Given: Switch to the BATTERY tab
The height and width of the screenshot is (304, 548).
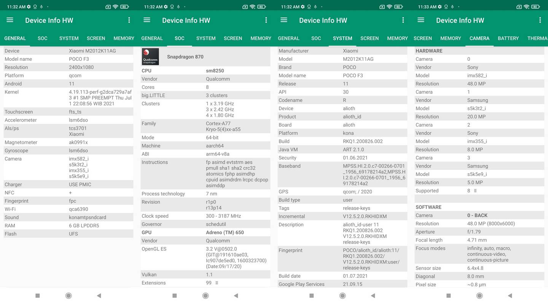Looking at the screenshot, I should [508, 38].
